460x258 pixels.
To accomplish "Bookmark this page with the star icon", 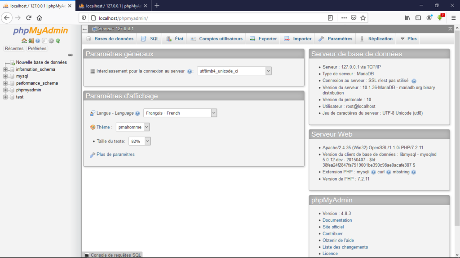I will coord(363,18).
